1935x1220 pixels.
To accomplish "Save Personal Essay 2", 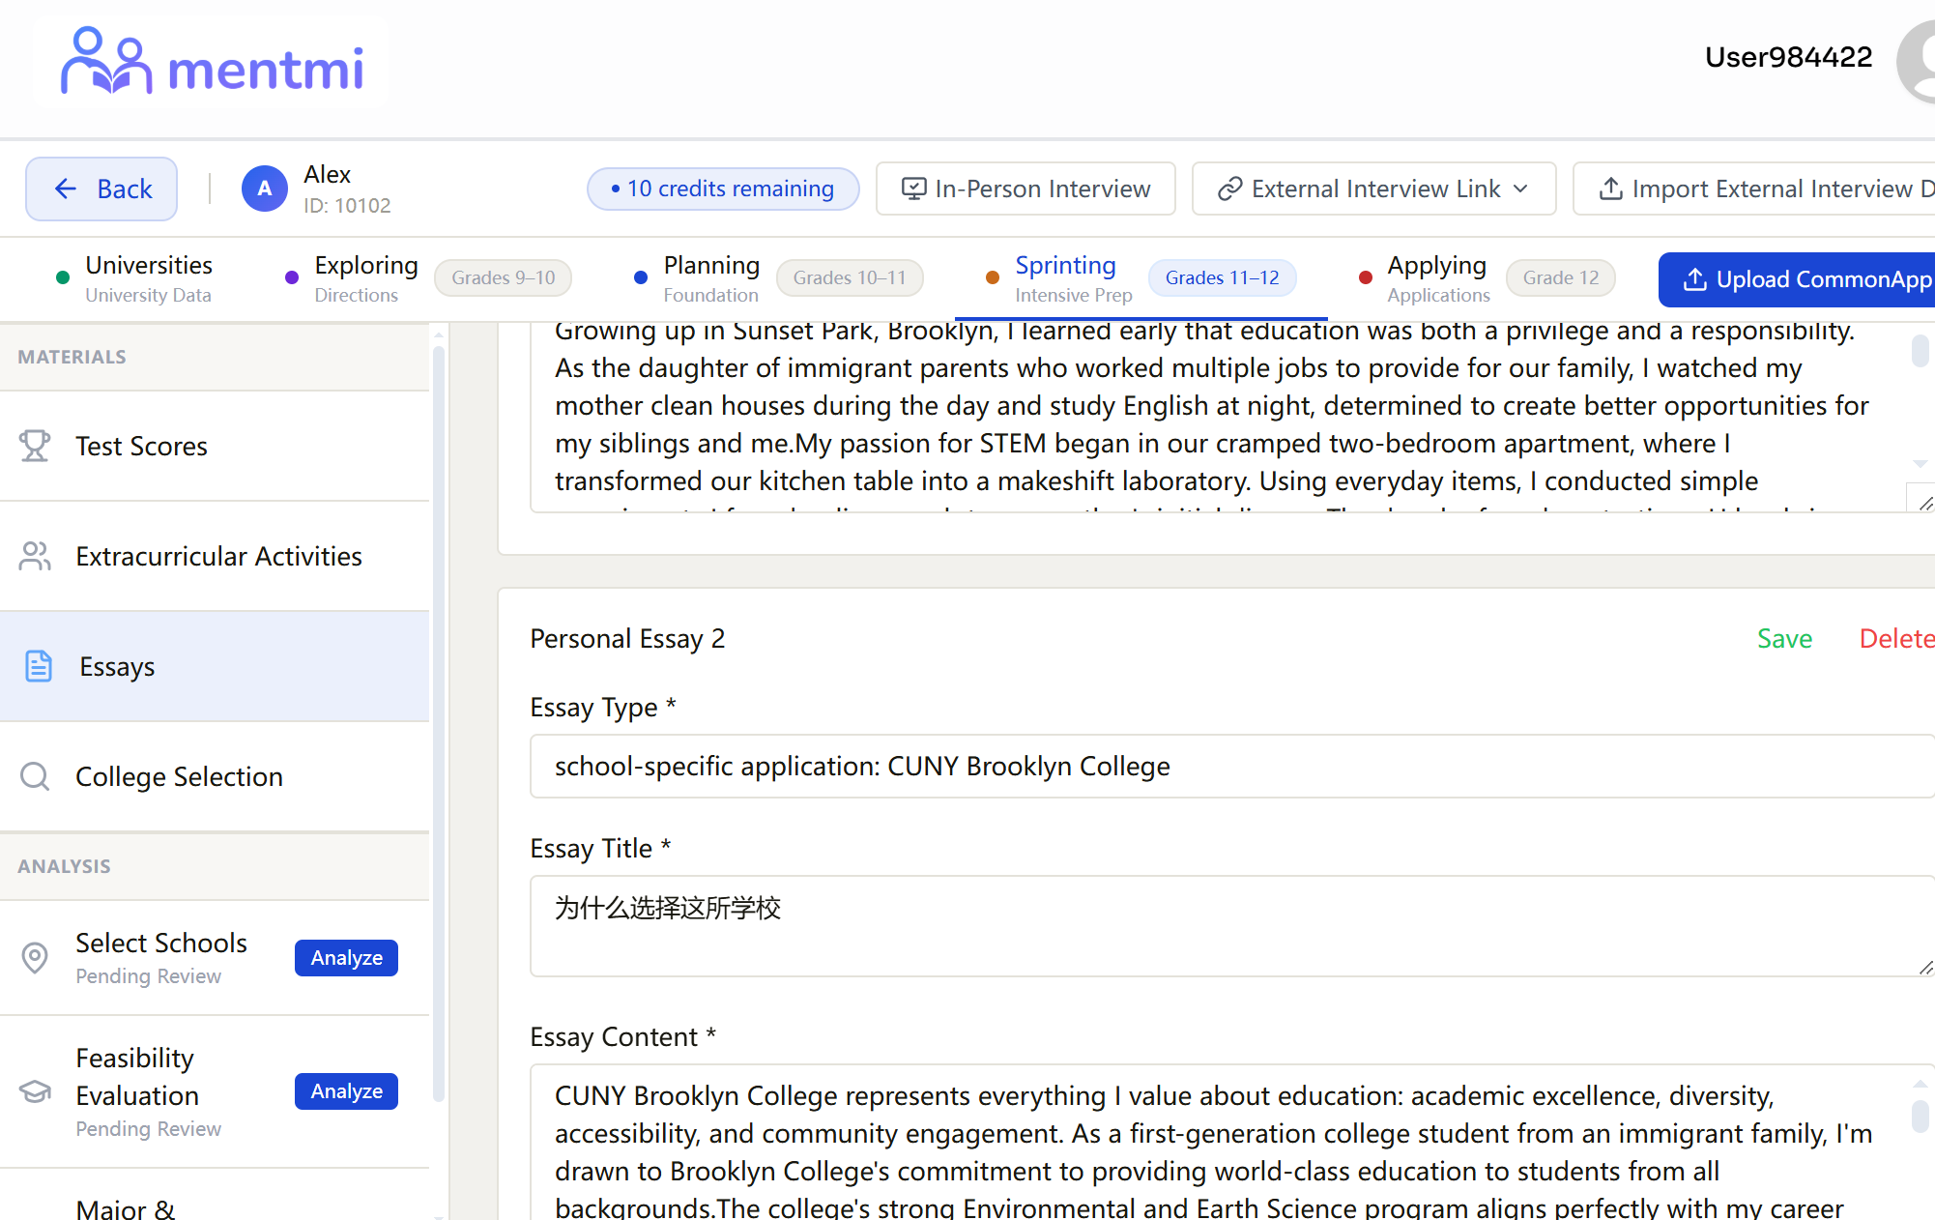I will (1784, 638).
